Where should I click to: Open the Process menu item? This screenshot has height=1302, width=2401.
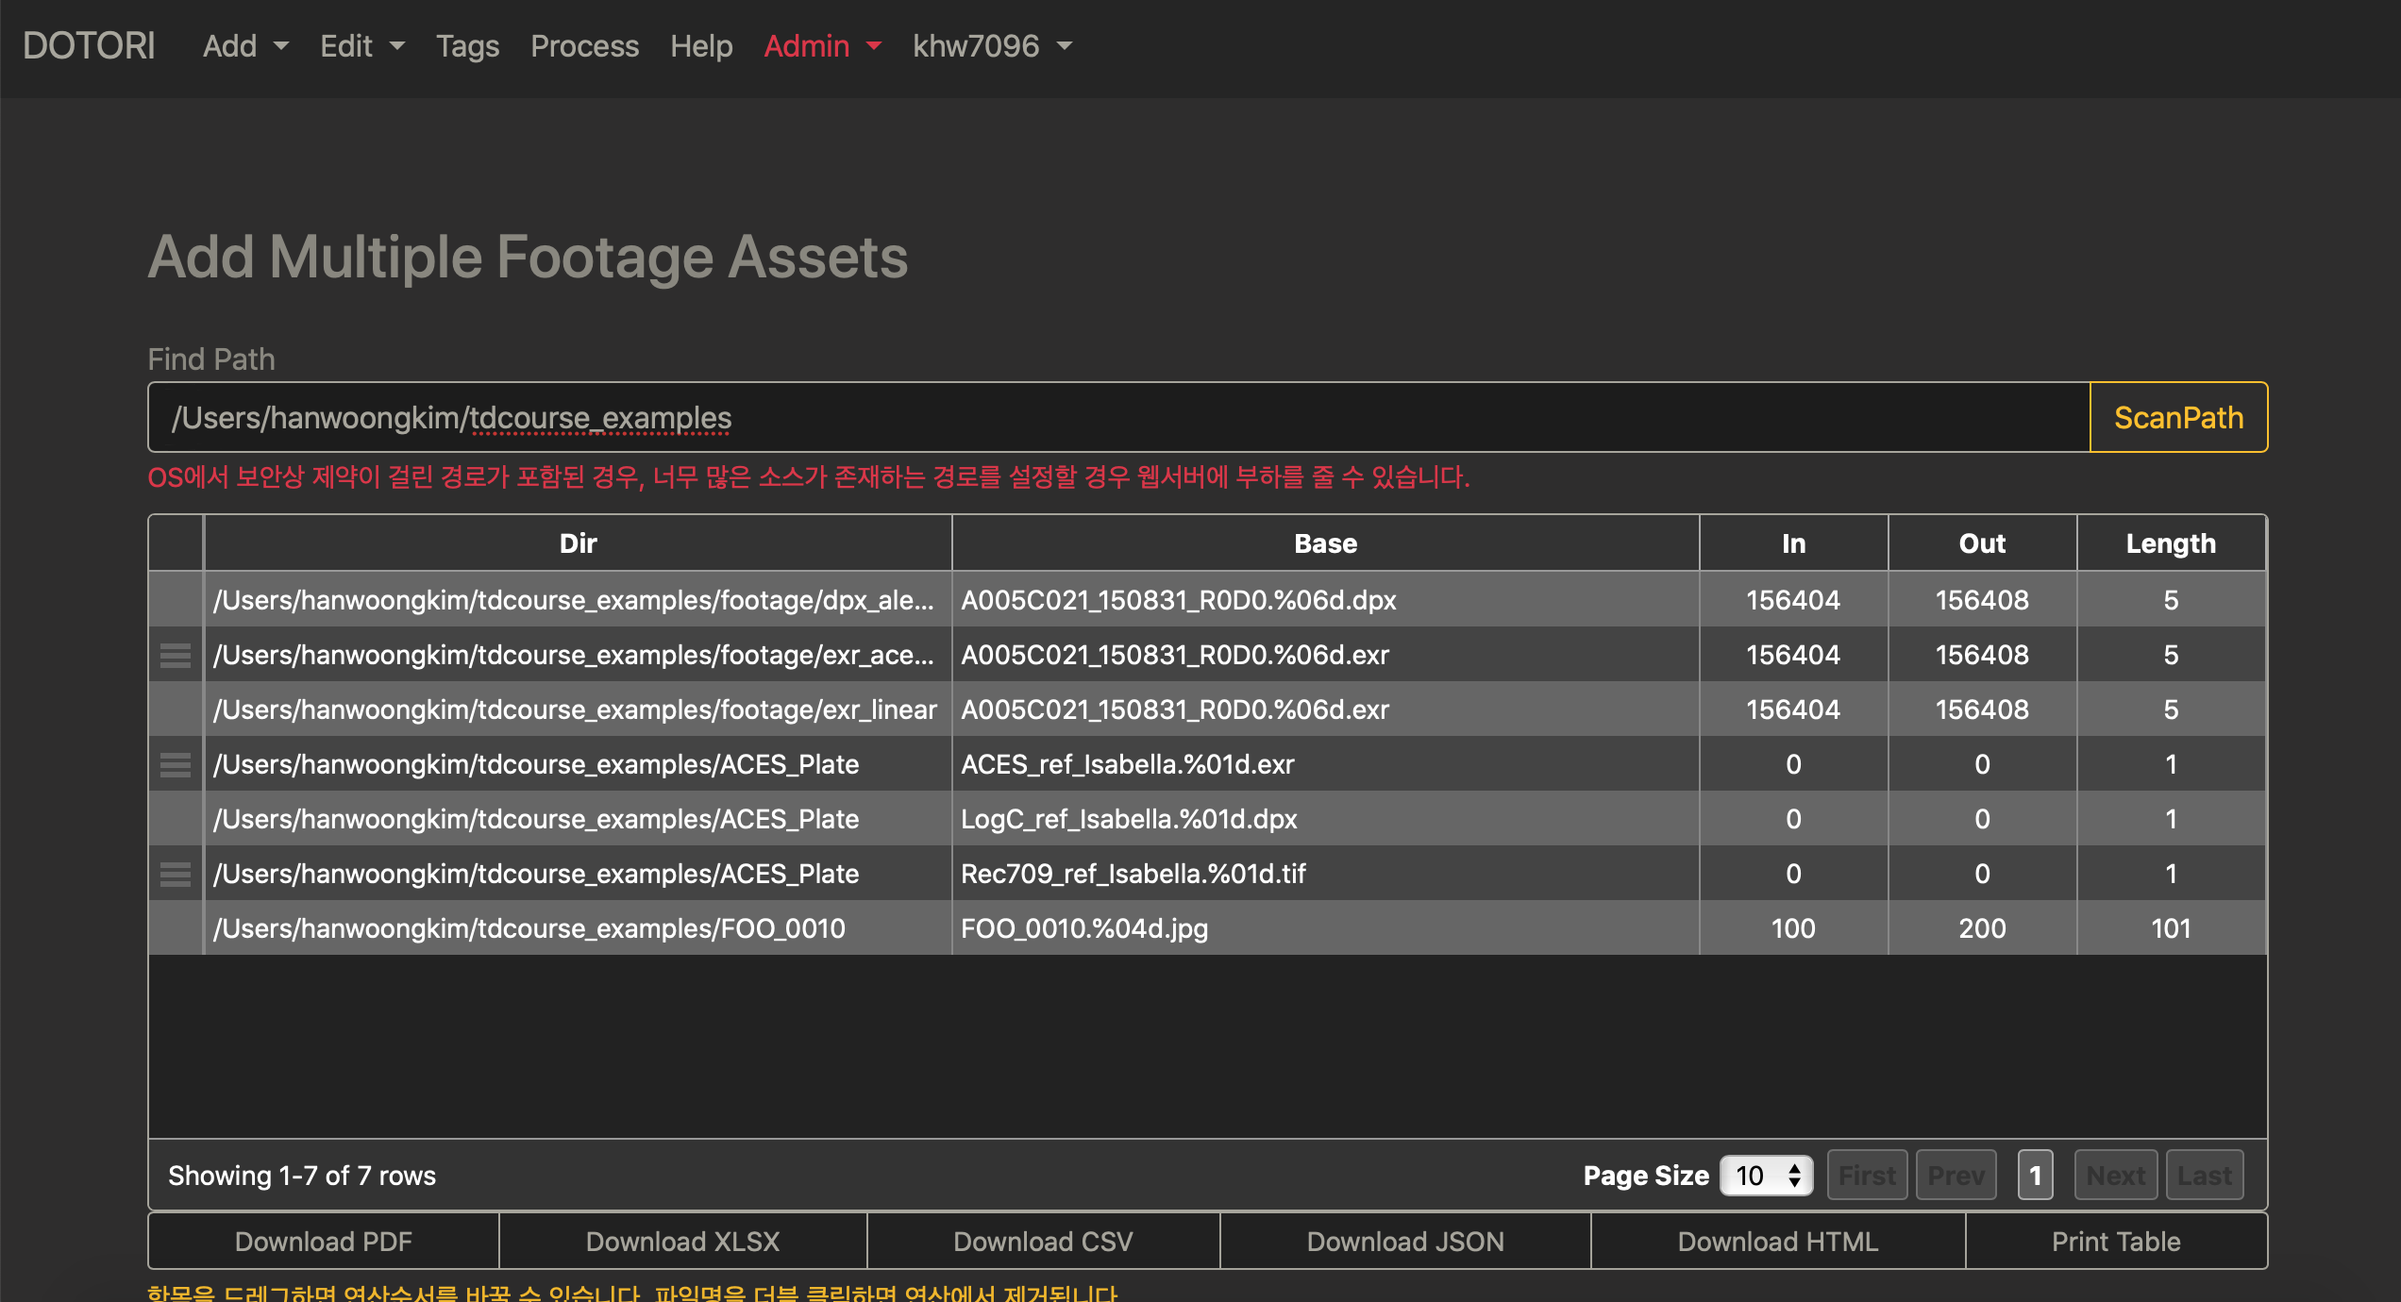584,45
